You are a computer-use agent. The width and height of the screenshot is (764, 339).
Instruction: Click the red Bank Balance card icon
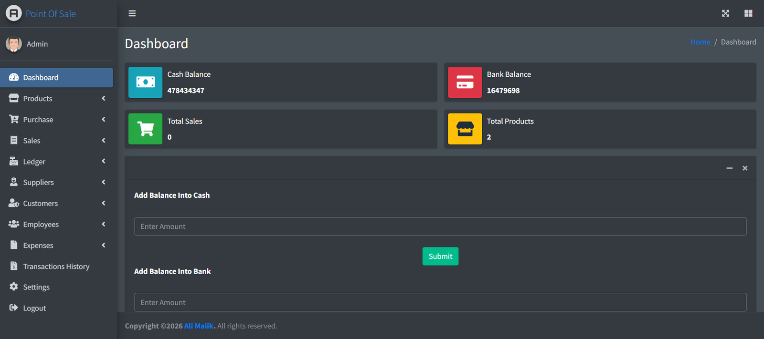pos(465,82)
